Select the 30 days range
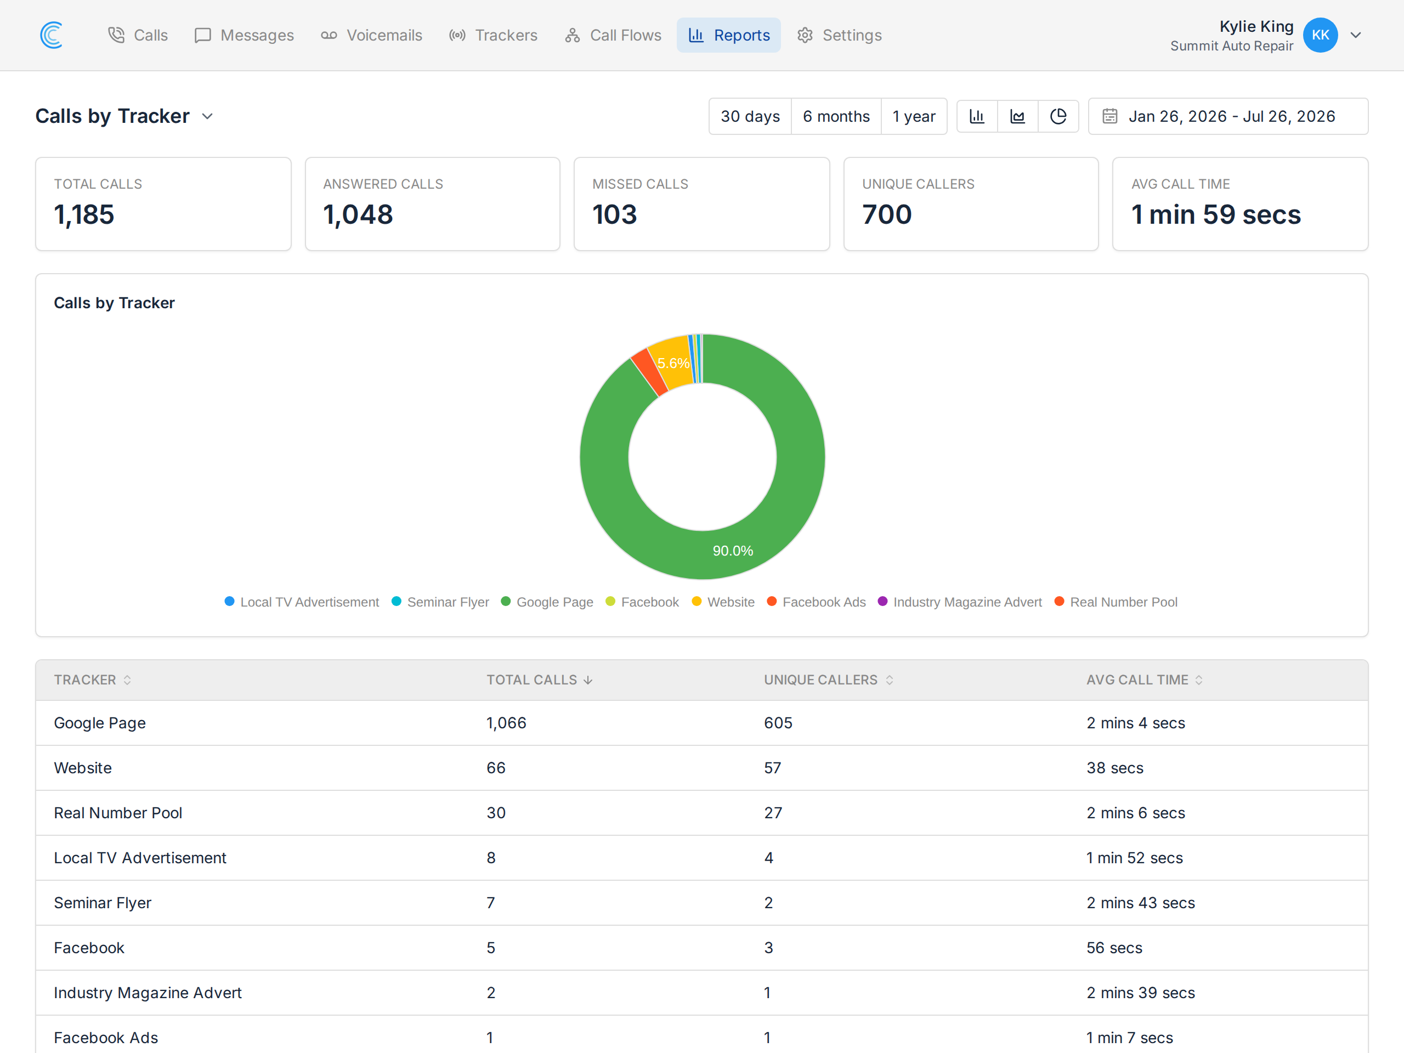The image size is (1404, 1053). pos(750,116)
